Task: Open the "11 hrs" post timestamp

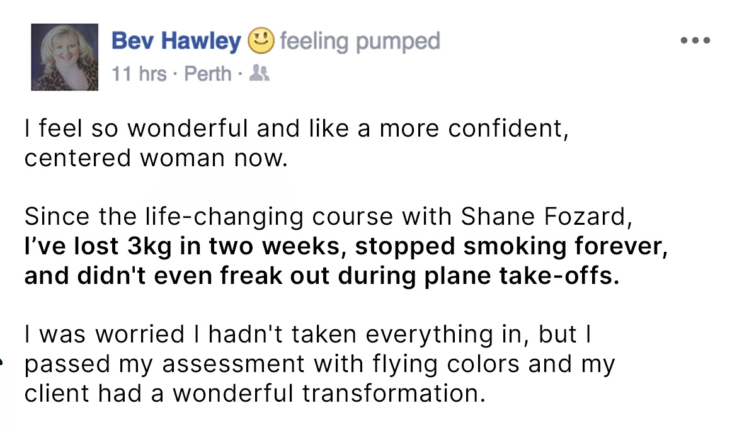Action: [x=139, y=74]
